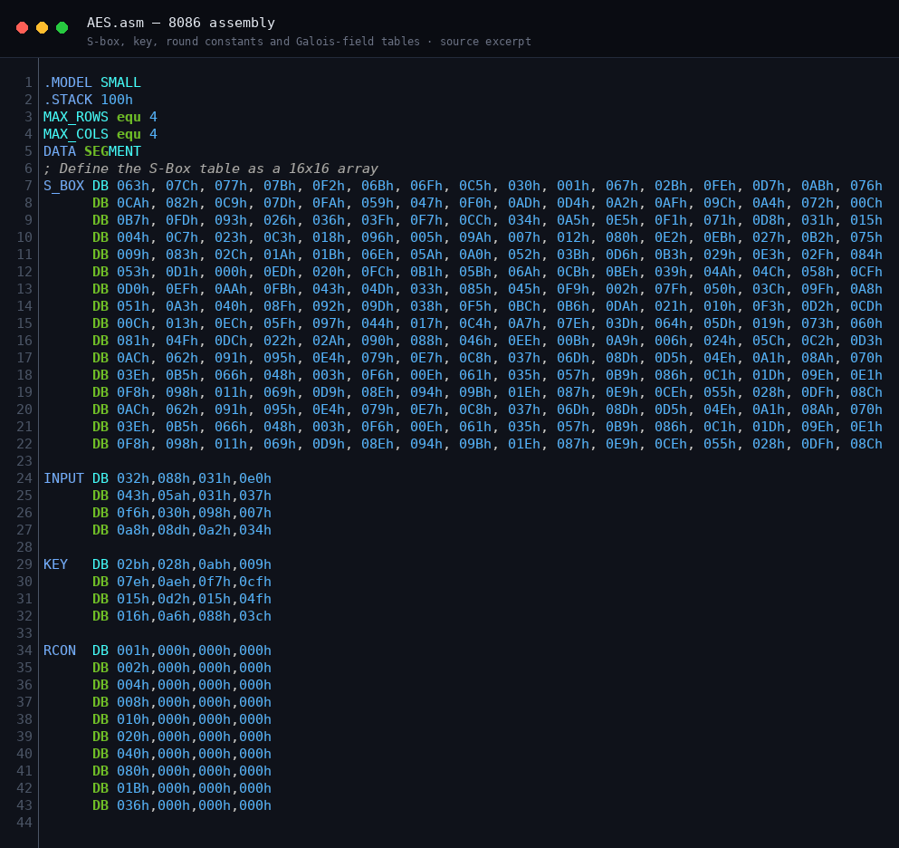Click value '051h' on line 14
Image resolution: width=899 pixels, height=848 pixels.
point(133,306)
